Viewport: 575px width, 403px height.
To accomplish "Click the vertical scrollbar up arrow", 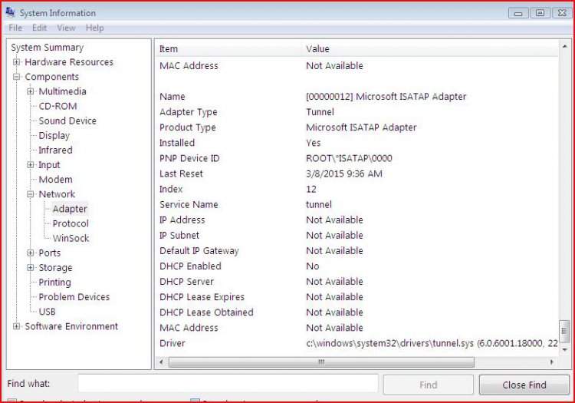I will pyautogui.click(x=565, y=46).
